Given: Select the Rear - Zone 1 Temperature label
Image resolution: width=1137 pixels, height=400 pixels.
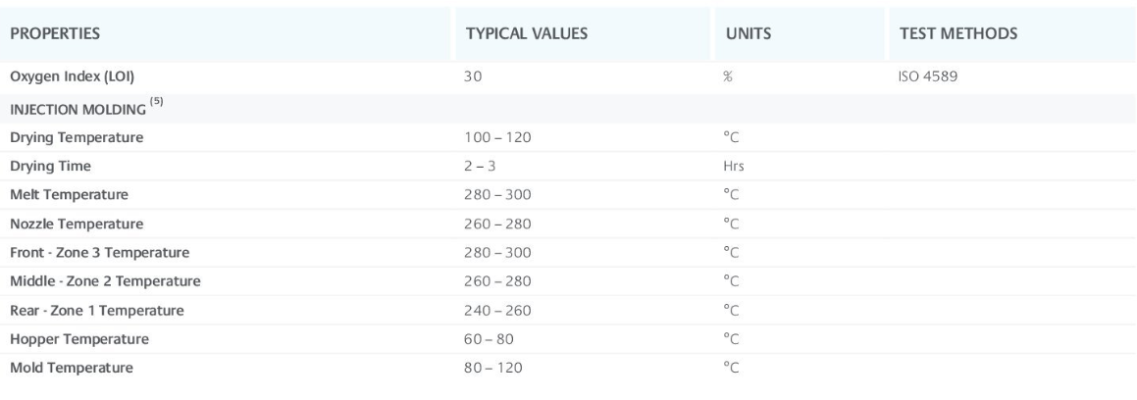Looking at the screenshot, I should pos(95,311).
